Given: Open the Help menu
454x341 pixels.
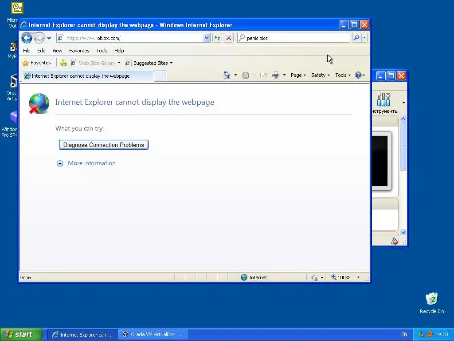Looking at the screenshot, I should pyautogui.click(x=119, y=51).
